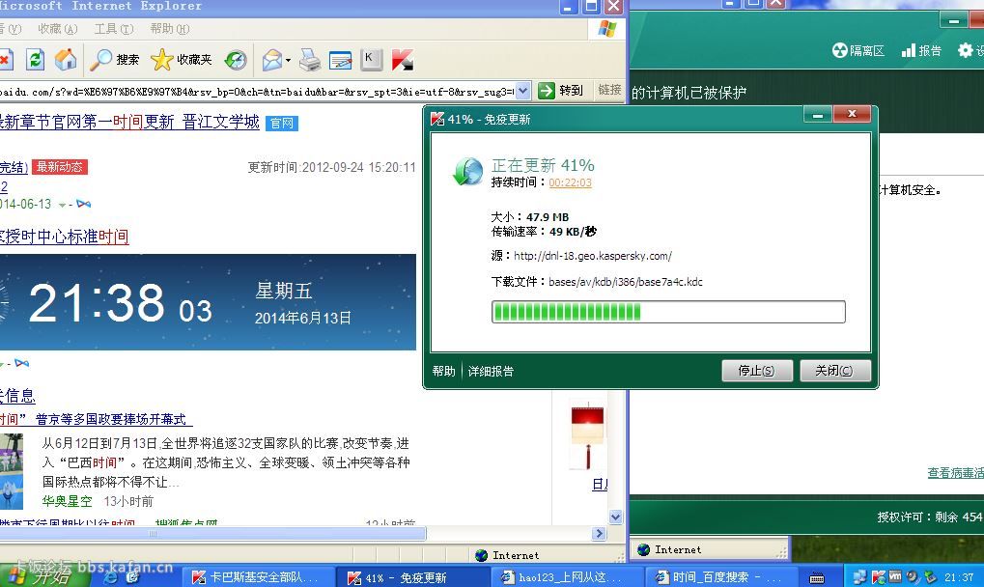Click the 转到 go button

point(561,91)
